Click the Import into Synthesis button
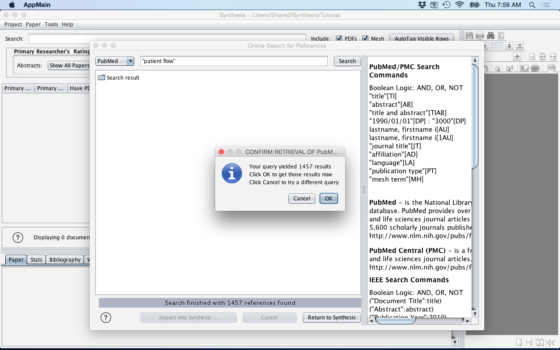Image resolution: width=560 pixels, height=350 pixels. click(x=189, y=318)
